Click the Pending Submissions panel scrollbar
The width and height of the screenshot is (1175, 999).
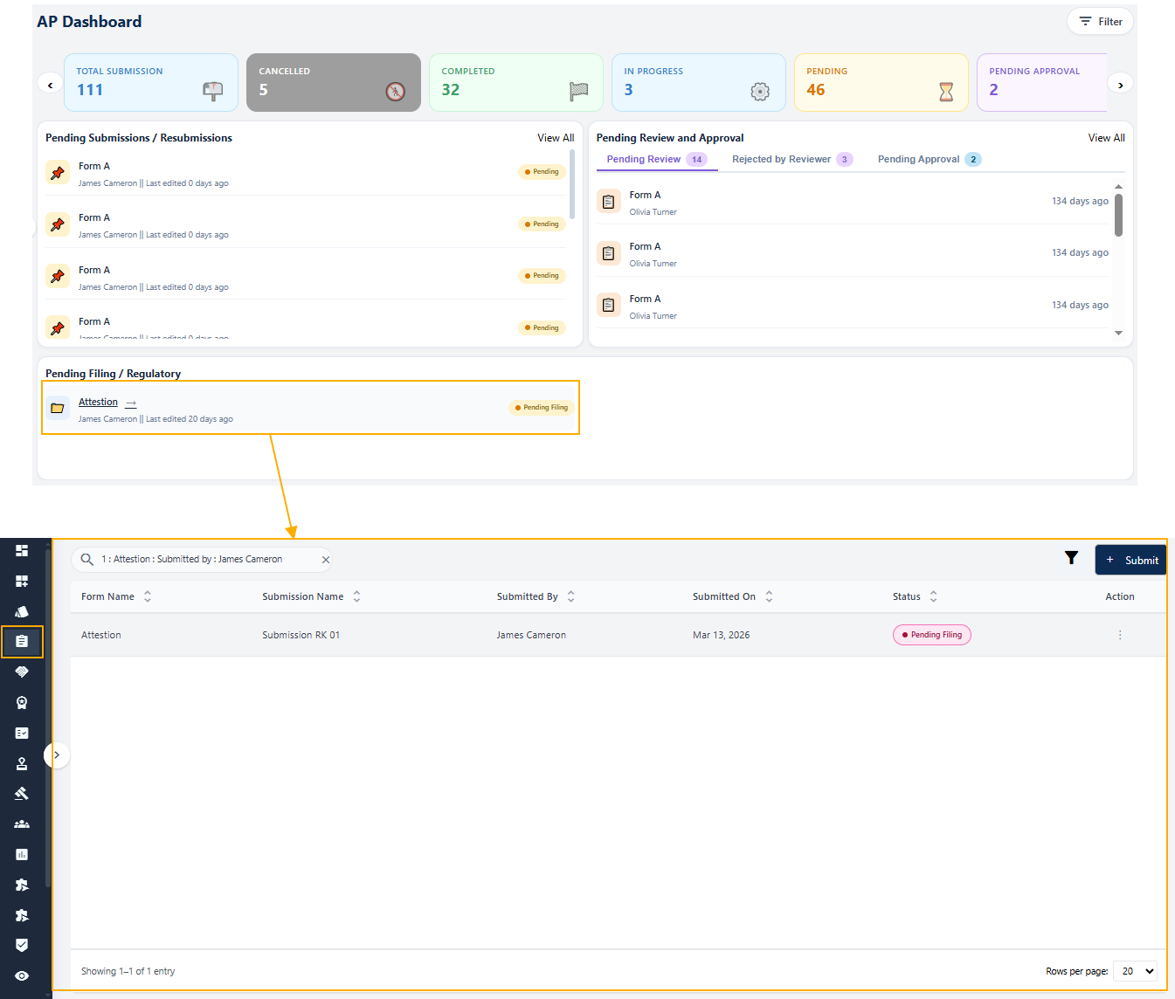click(572, 184)
